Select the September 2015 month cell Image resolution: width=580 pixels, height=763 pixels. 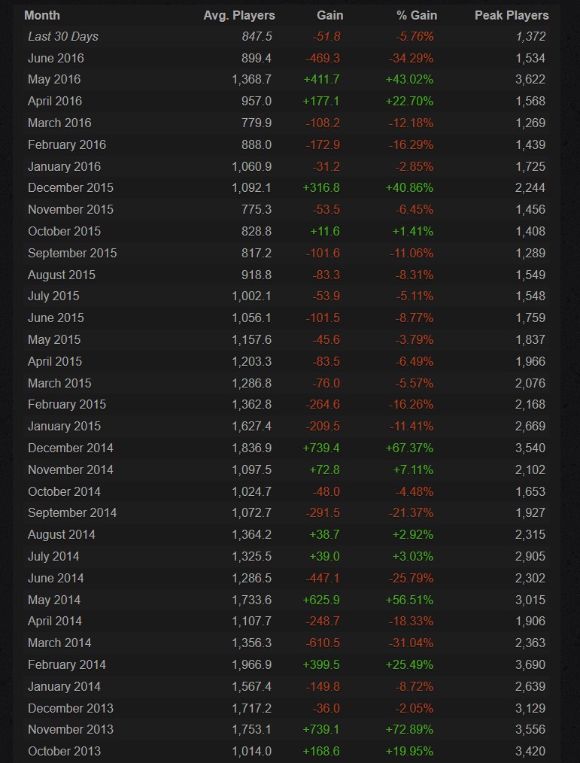pos(72,253)
